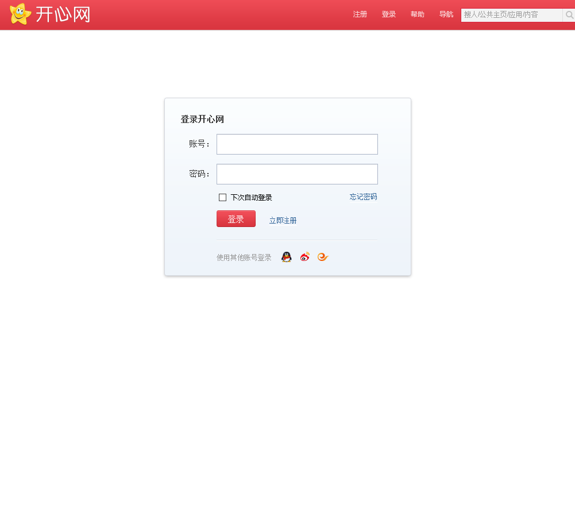Click the 使用其他账号登录 text
575x523 pixels.
point(244,257)
